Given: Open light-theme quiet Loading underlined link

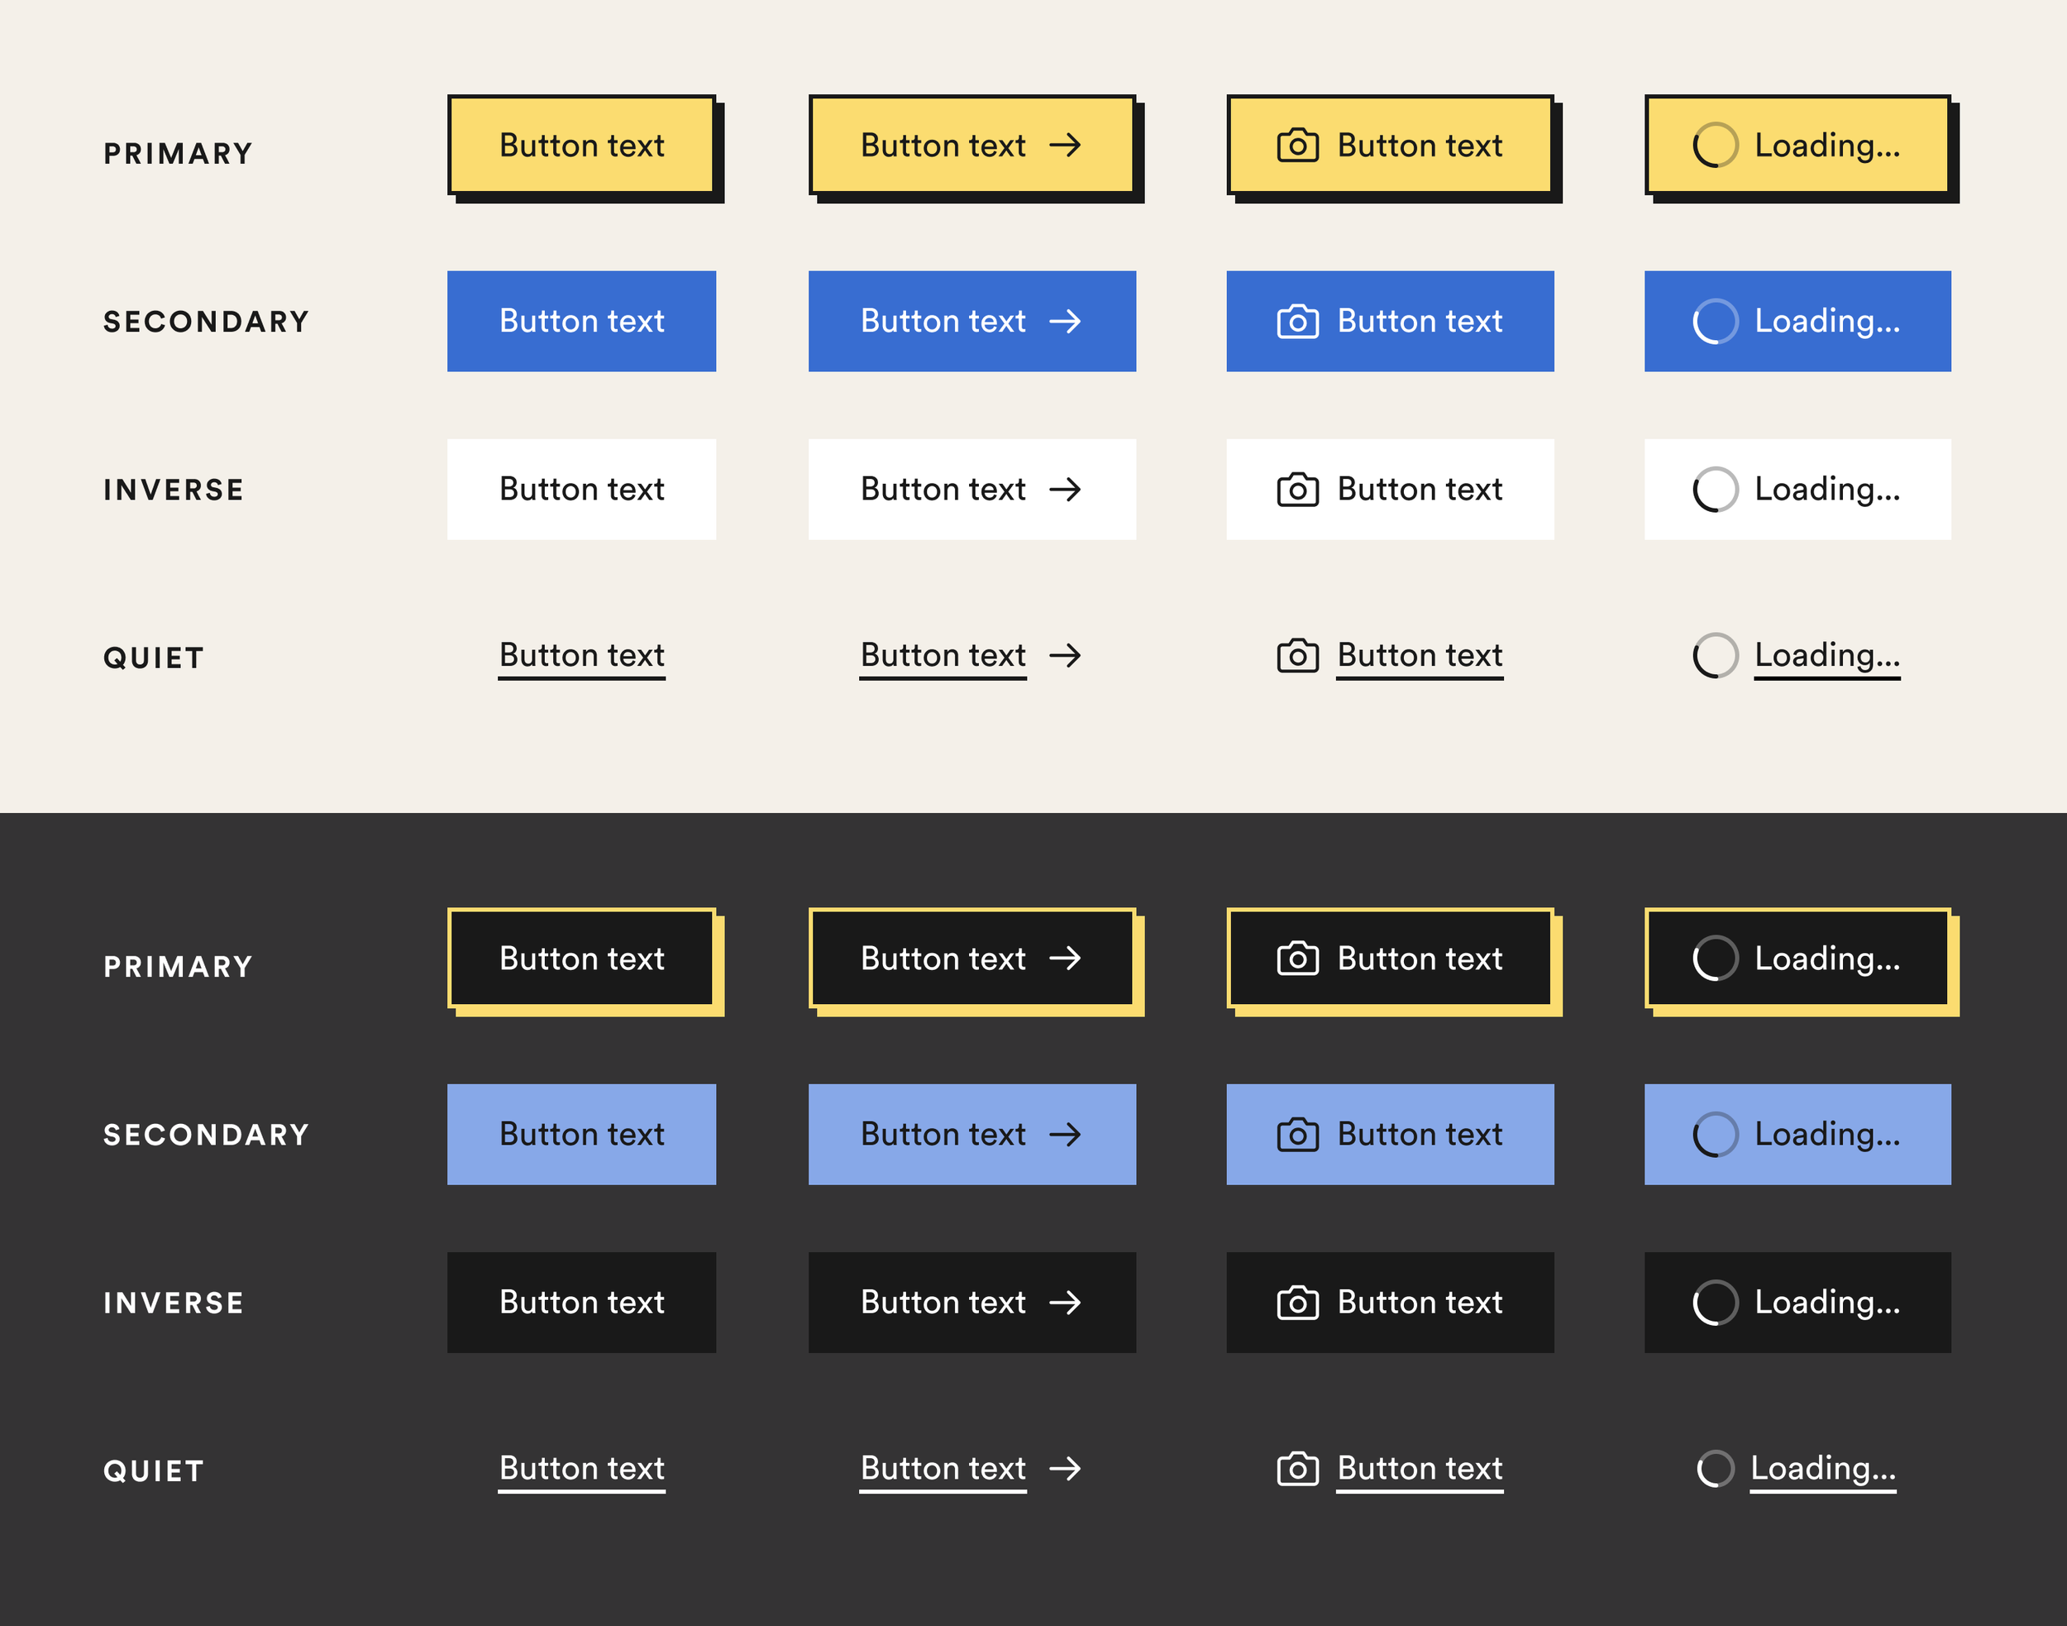Looking at the screenshot, I should pyautogui.click(x=1826, y=656).
